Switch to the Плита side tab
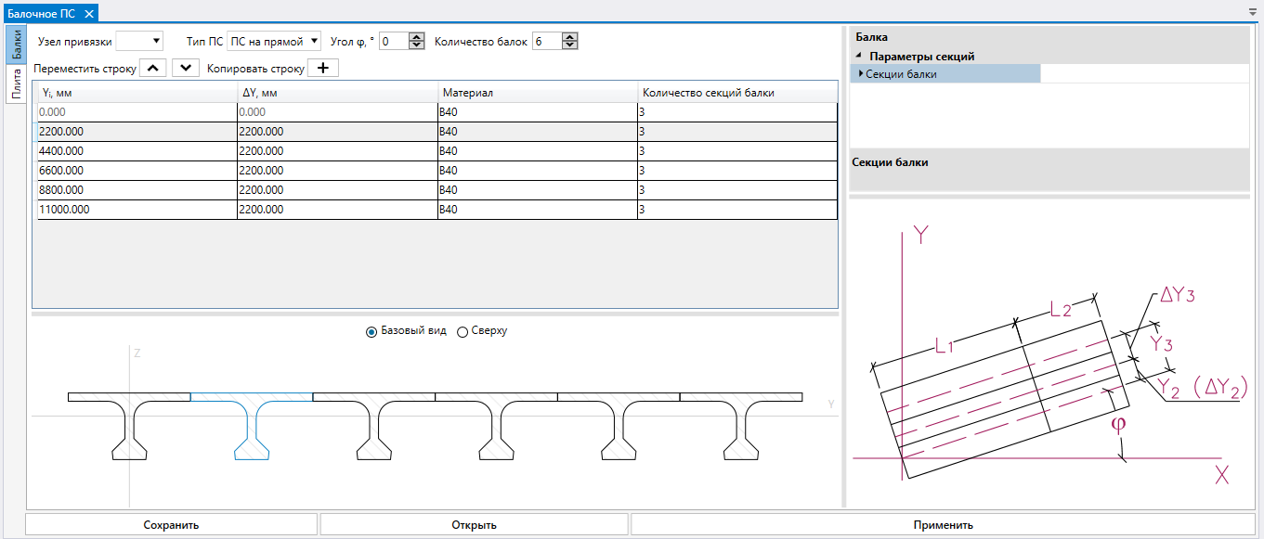The height and width of the screenshot is (539, 1264). pos(16,83)
